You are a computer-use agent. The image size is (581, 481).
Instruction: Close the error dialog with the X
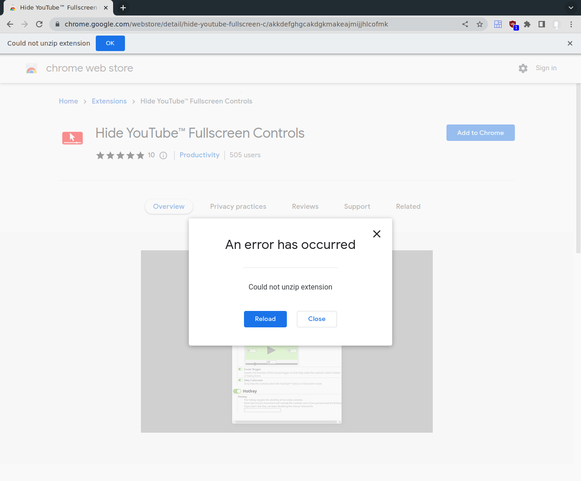click(x=377, y=234)
